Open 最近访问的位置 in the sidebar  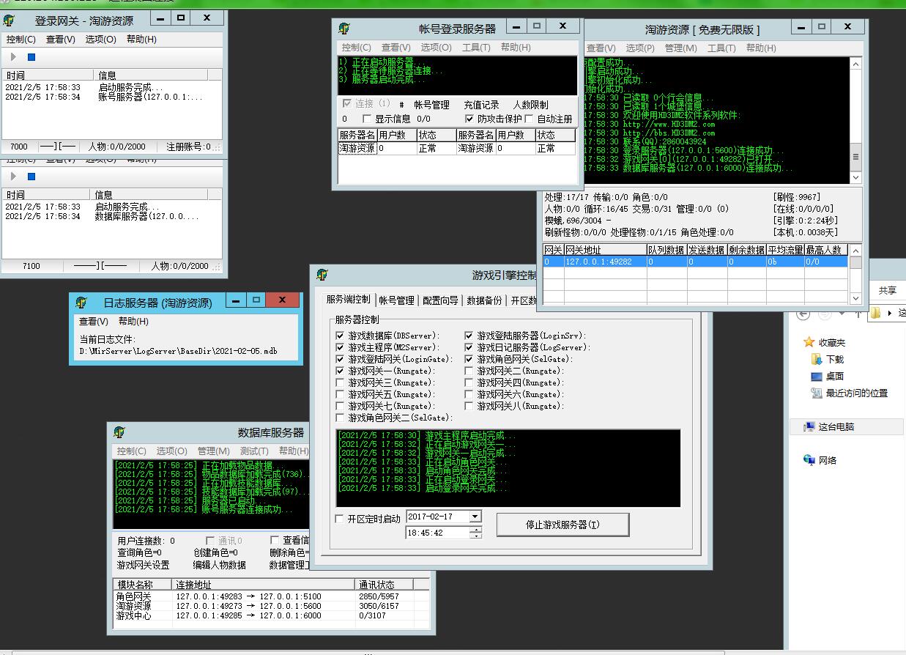click(856, 393)
